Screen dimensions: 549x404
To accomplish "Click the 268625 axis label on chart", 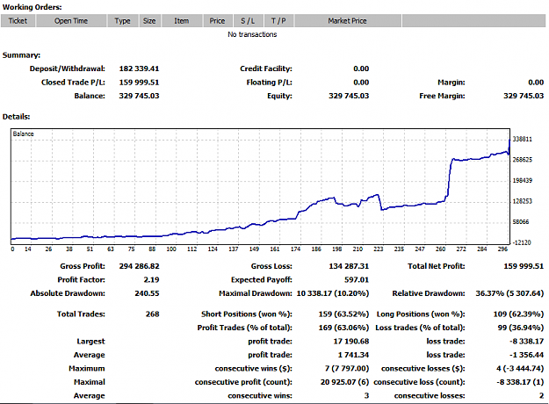I will 523,160.
